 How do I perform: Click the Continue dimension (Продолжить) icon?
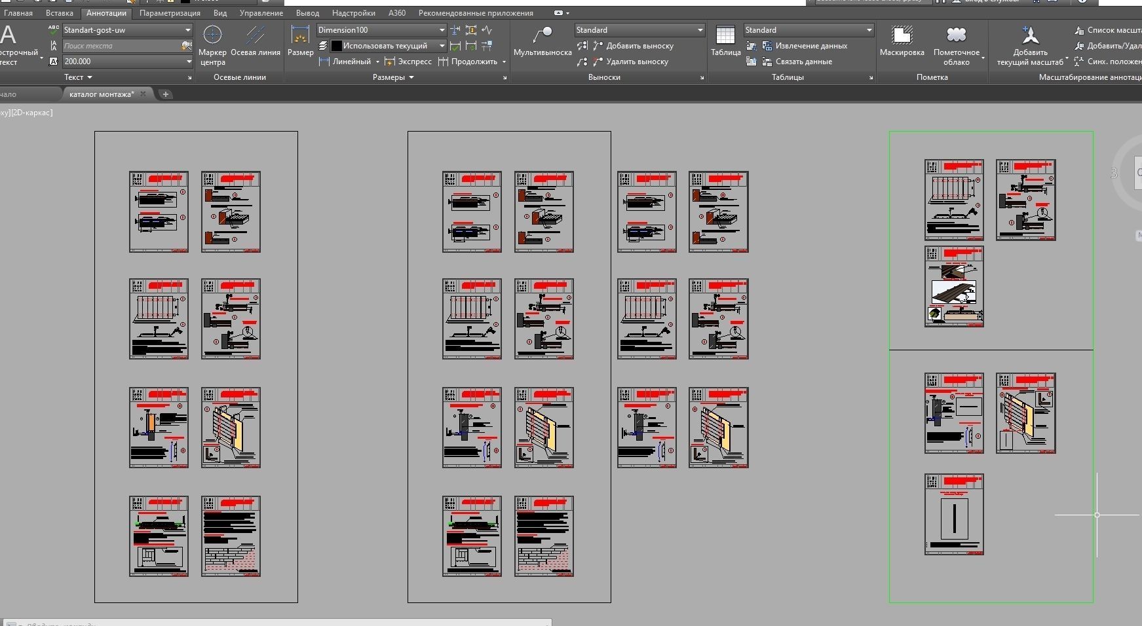point(444,62)
